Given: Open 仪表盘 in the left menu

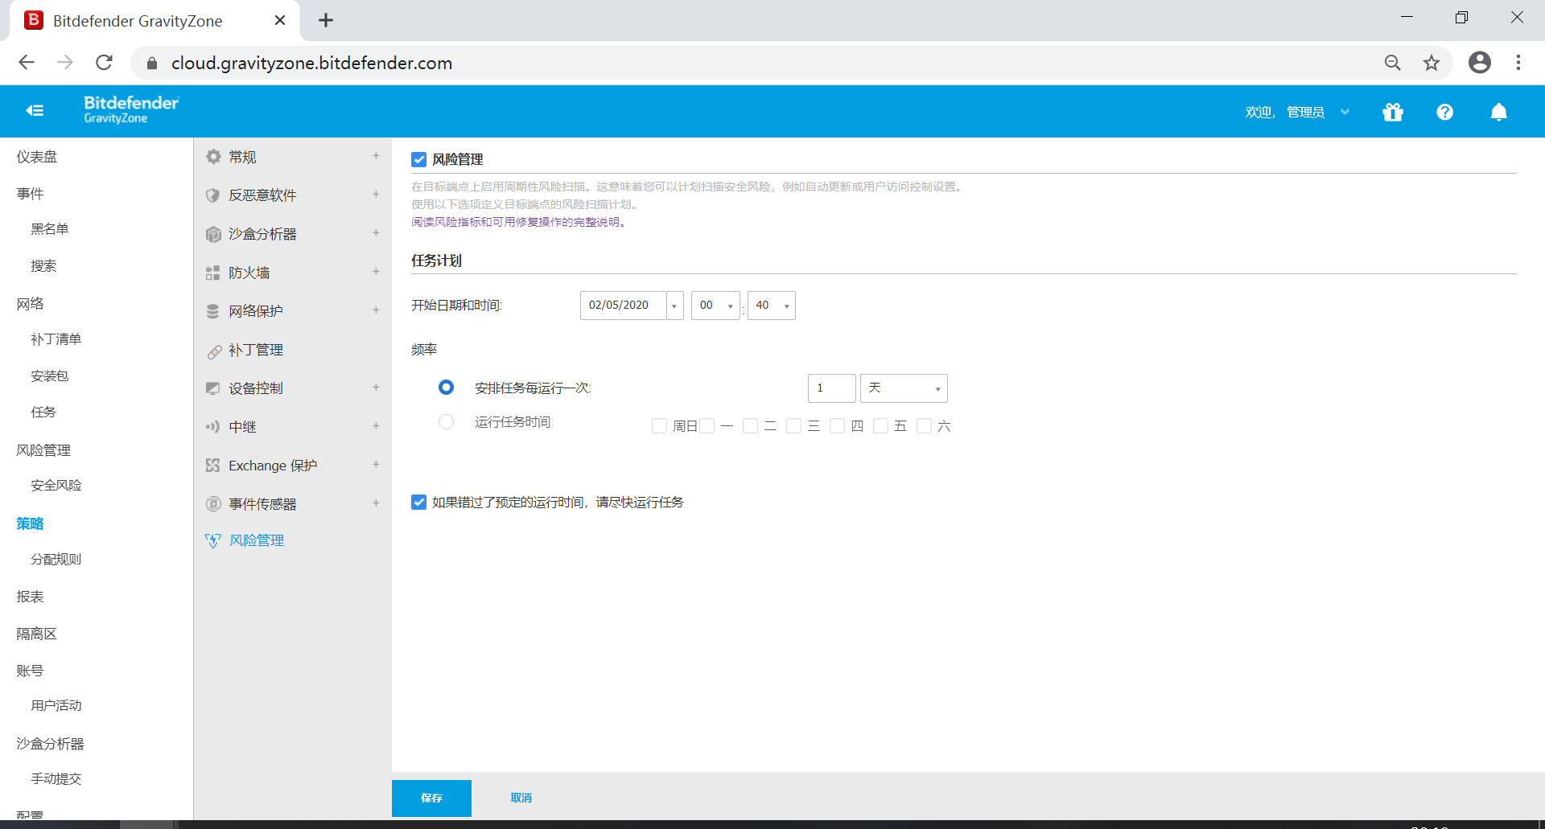Looking at the screenshot, I should pos(37,157).
